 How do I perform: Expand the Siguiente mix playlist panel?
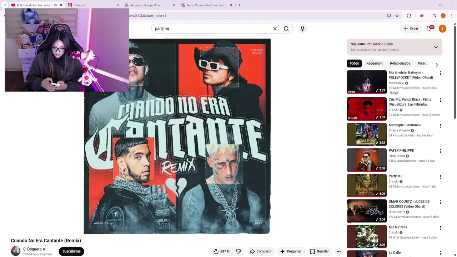pos(436,47)
